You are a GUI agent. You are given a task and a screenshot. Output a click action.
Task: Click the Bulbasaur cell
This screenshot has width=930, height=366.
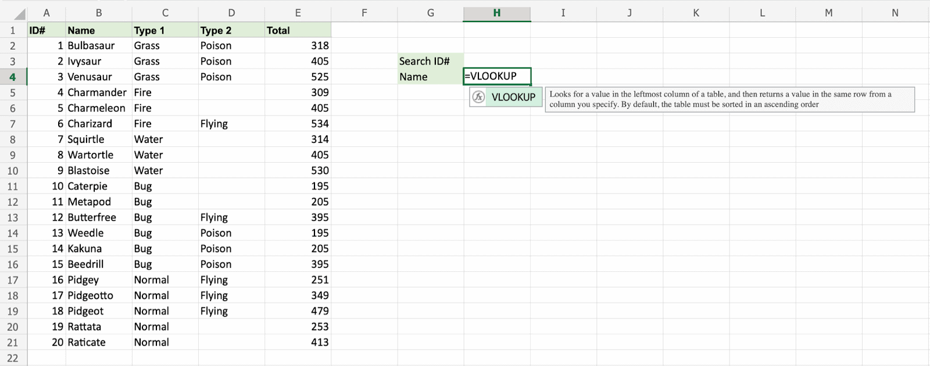click(99, 45)
